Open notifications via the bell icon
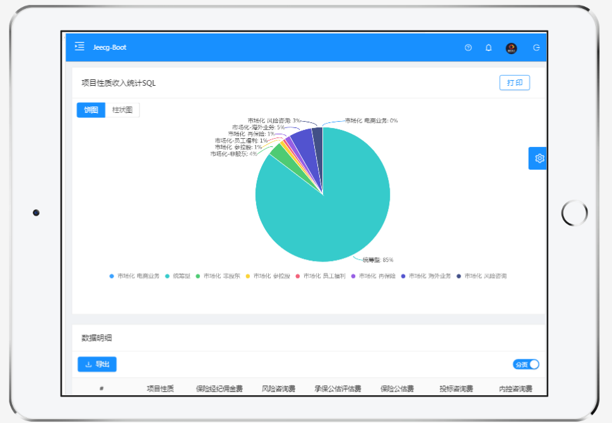The width and height of the screenshot is (612, 423). (x=488, y=47)
